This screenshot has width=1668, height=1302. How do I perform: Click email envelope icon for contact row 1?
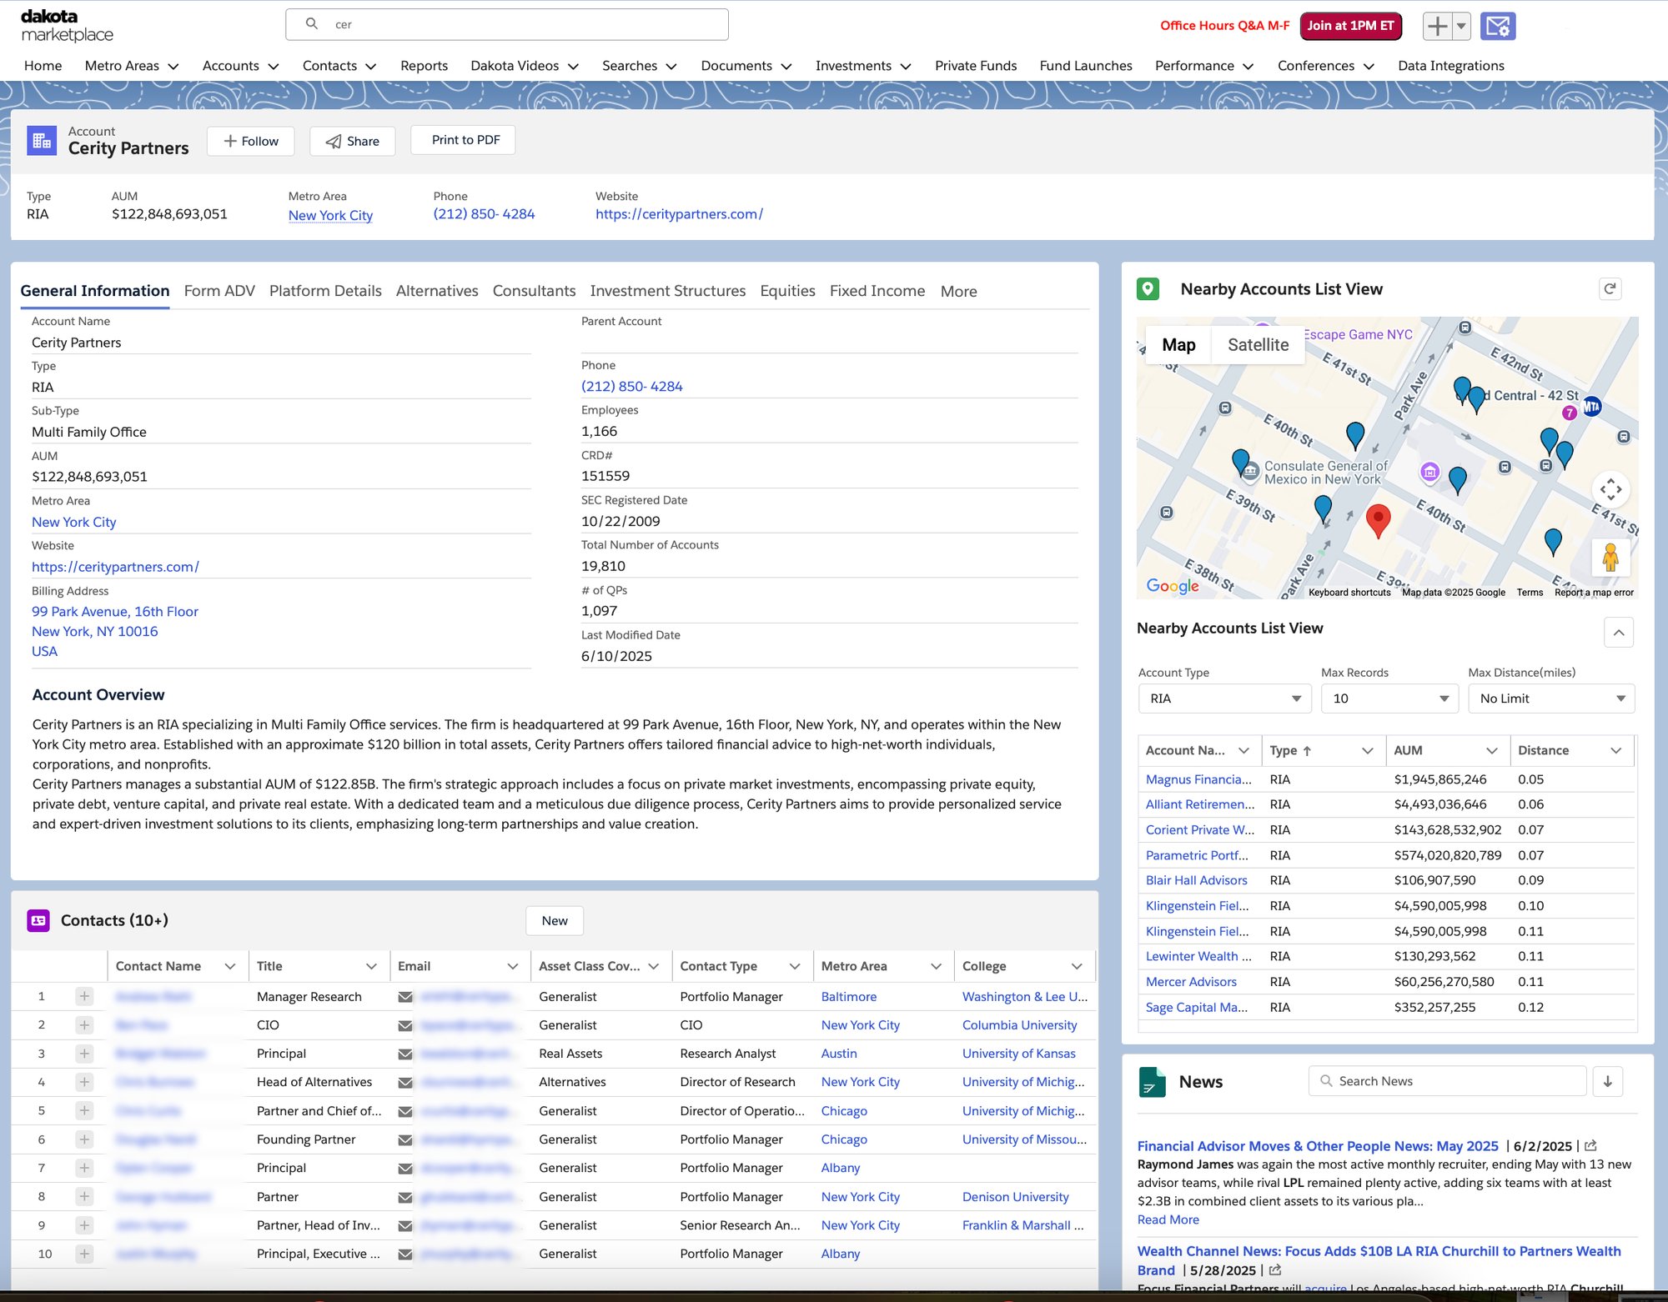[405, 997]
